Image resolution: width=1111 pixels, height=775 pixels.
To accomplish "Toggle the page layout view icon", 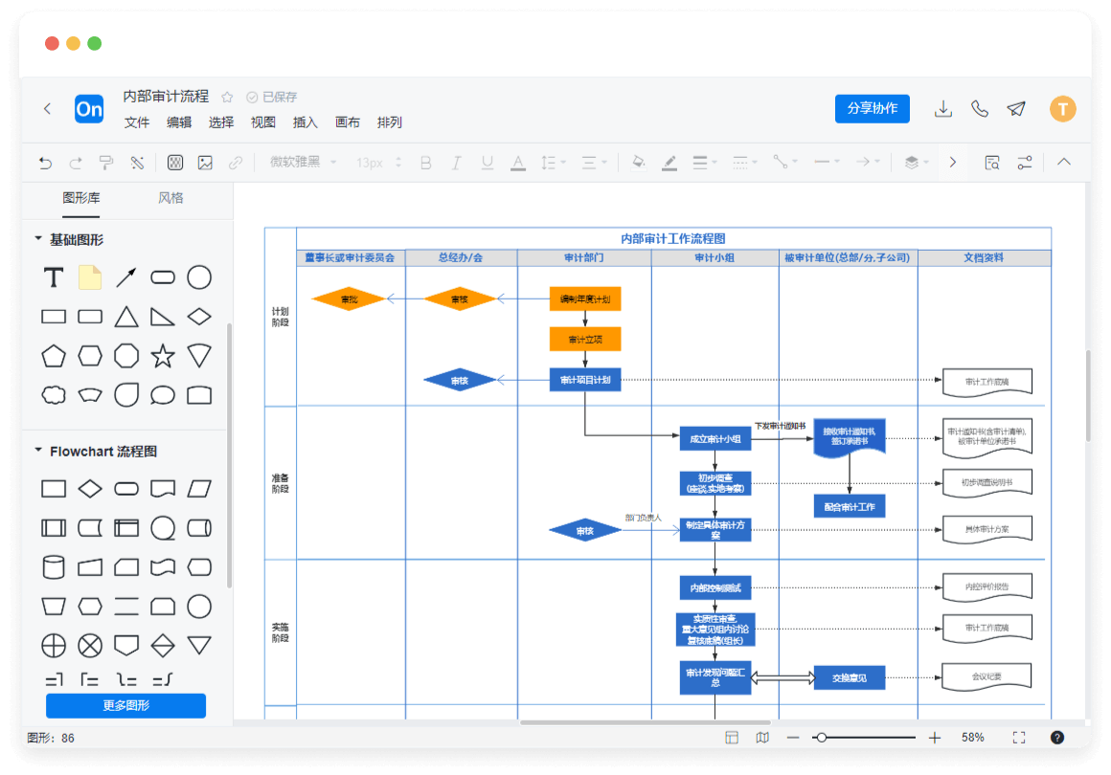I will pyautogui.click(x=732, y=738).
